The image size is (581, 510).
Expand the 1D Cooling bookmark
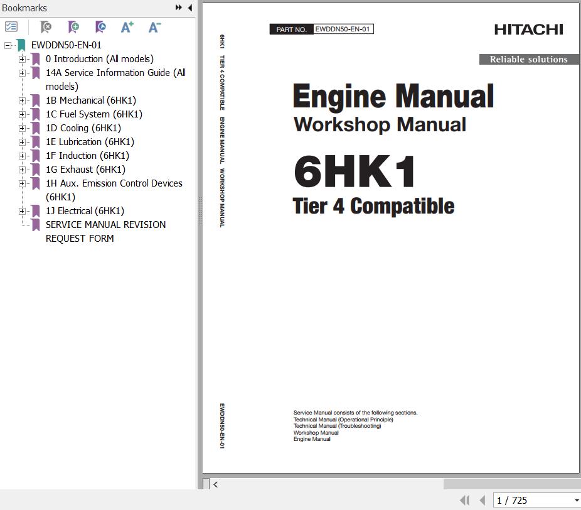(22, 128)
